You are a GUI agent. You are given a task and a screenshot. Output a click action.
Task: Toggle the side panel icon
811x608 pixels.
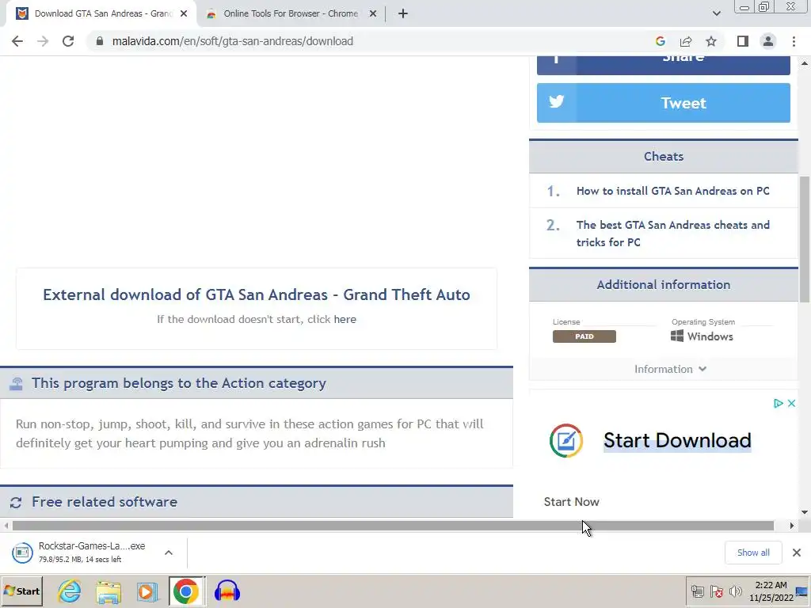pyautogui.click(x=743, y=41)
